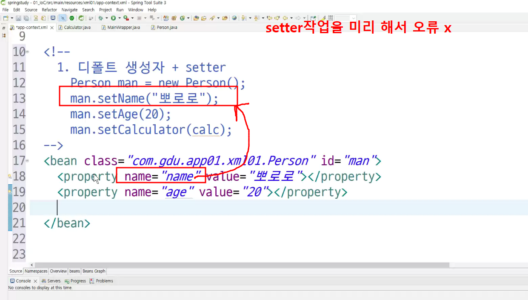The width and height of the screenshot is (528, 300).
Task: Open the Run menu
Action: click(x=120, y=10)
